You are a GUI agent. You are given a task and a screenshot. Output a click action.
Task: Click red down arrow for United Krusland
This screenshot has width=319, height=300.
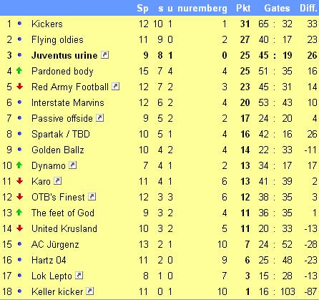[19, 228]
